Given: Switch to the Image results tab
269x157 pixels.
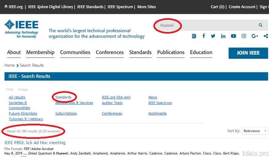Looking at the screenshot, I should click(x=23, y=89).
